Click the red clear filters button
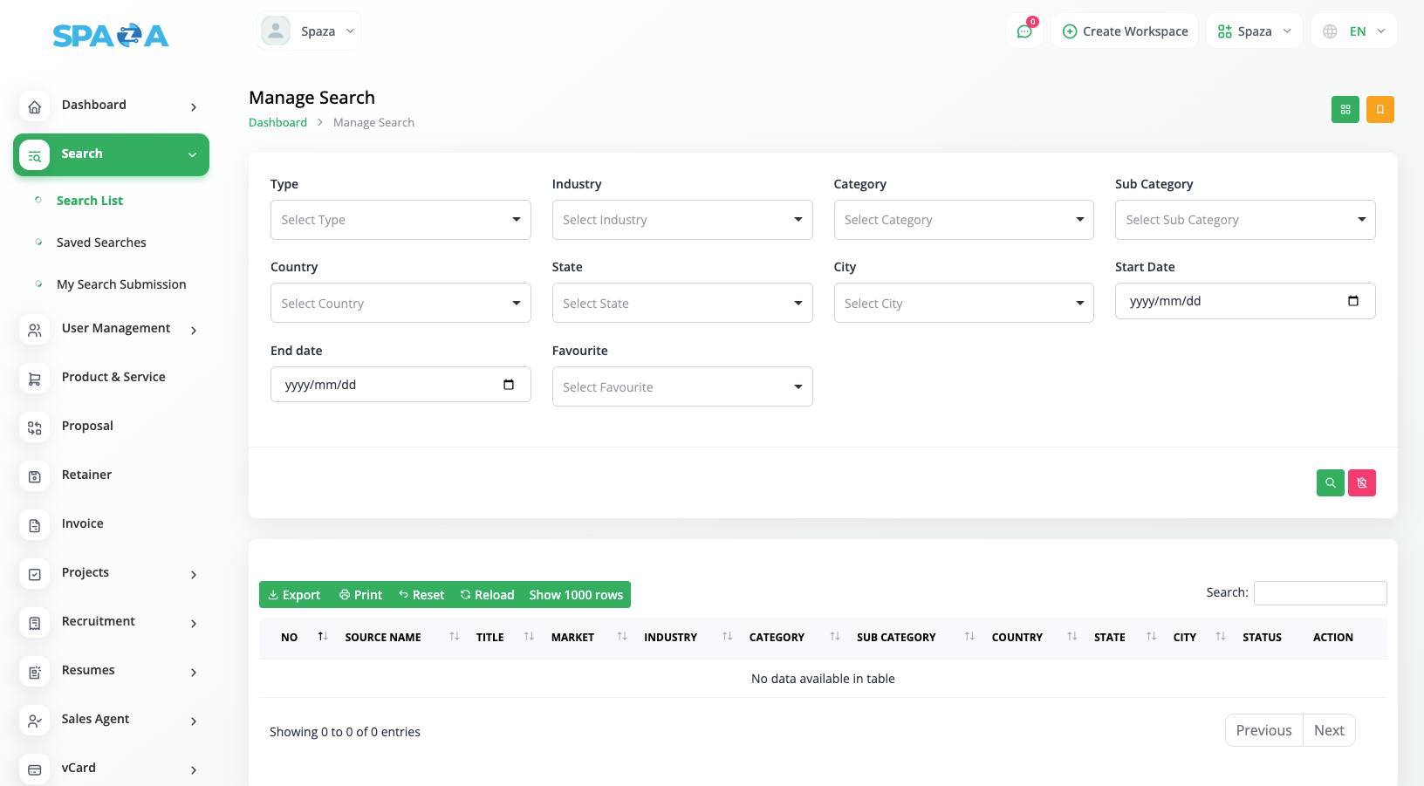The height and width of the screenshot is (786, 1424). tap(1361, 482)
